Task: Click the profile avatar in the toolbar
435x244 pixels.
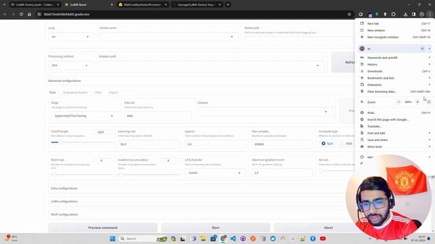Action: 421,14
